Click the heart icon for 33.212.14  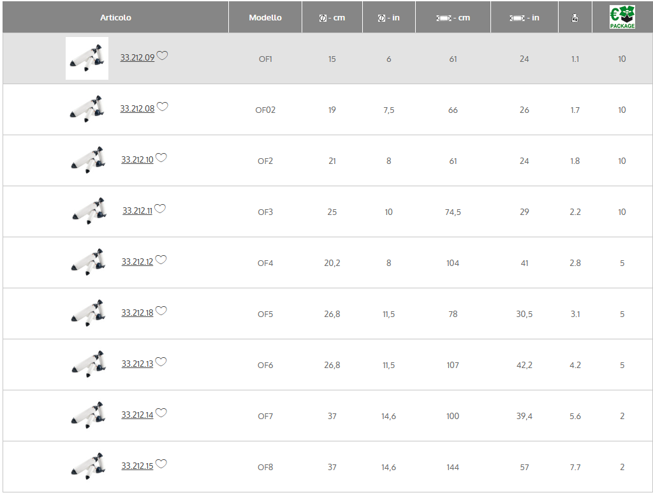coord(161,413)
